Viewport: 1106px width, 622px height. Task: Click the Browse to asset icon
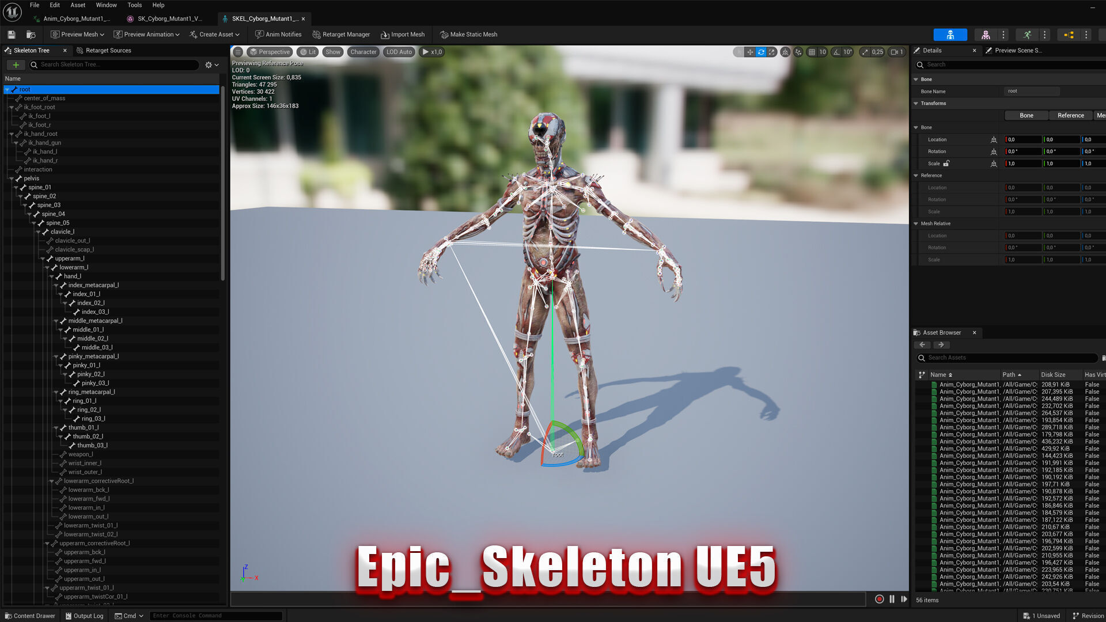pos(31,35)
